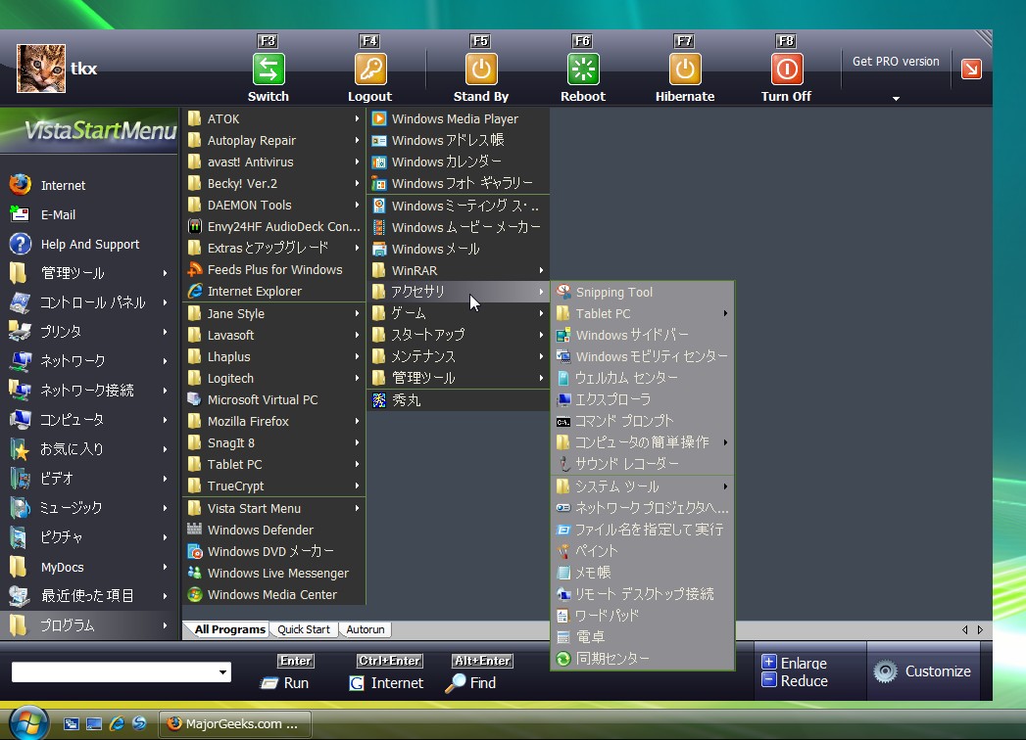Open リモート デスクトップ接続

(x=643, y=593)
